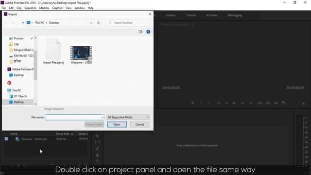Viewport: 311px width, 175px height.
Task: Click the Go to In point icon
Action: point(219,103)
